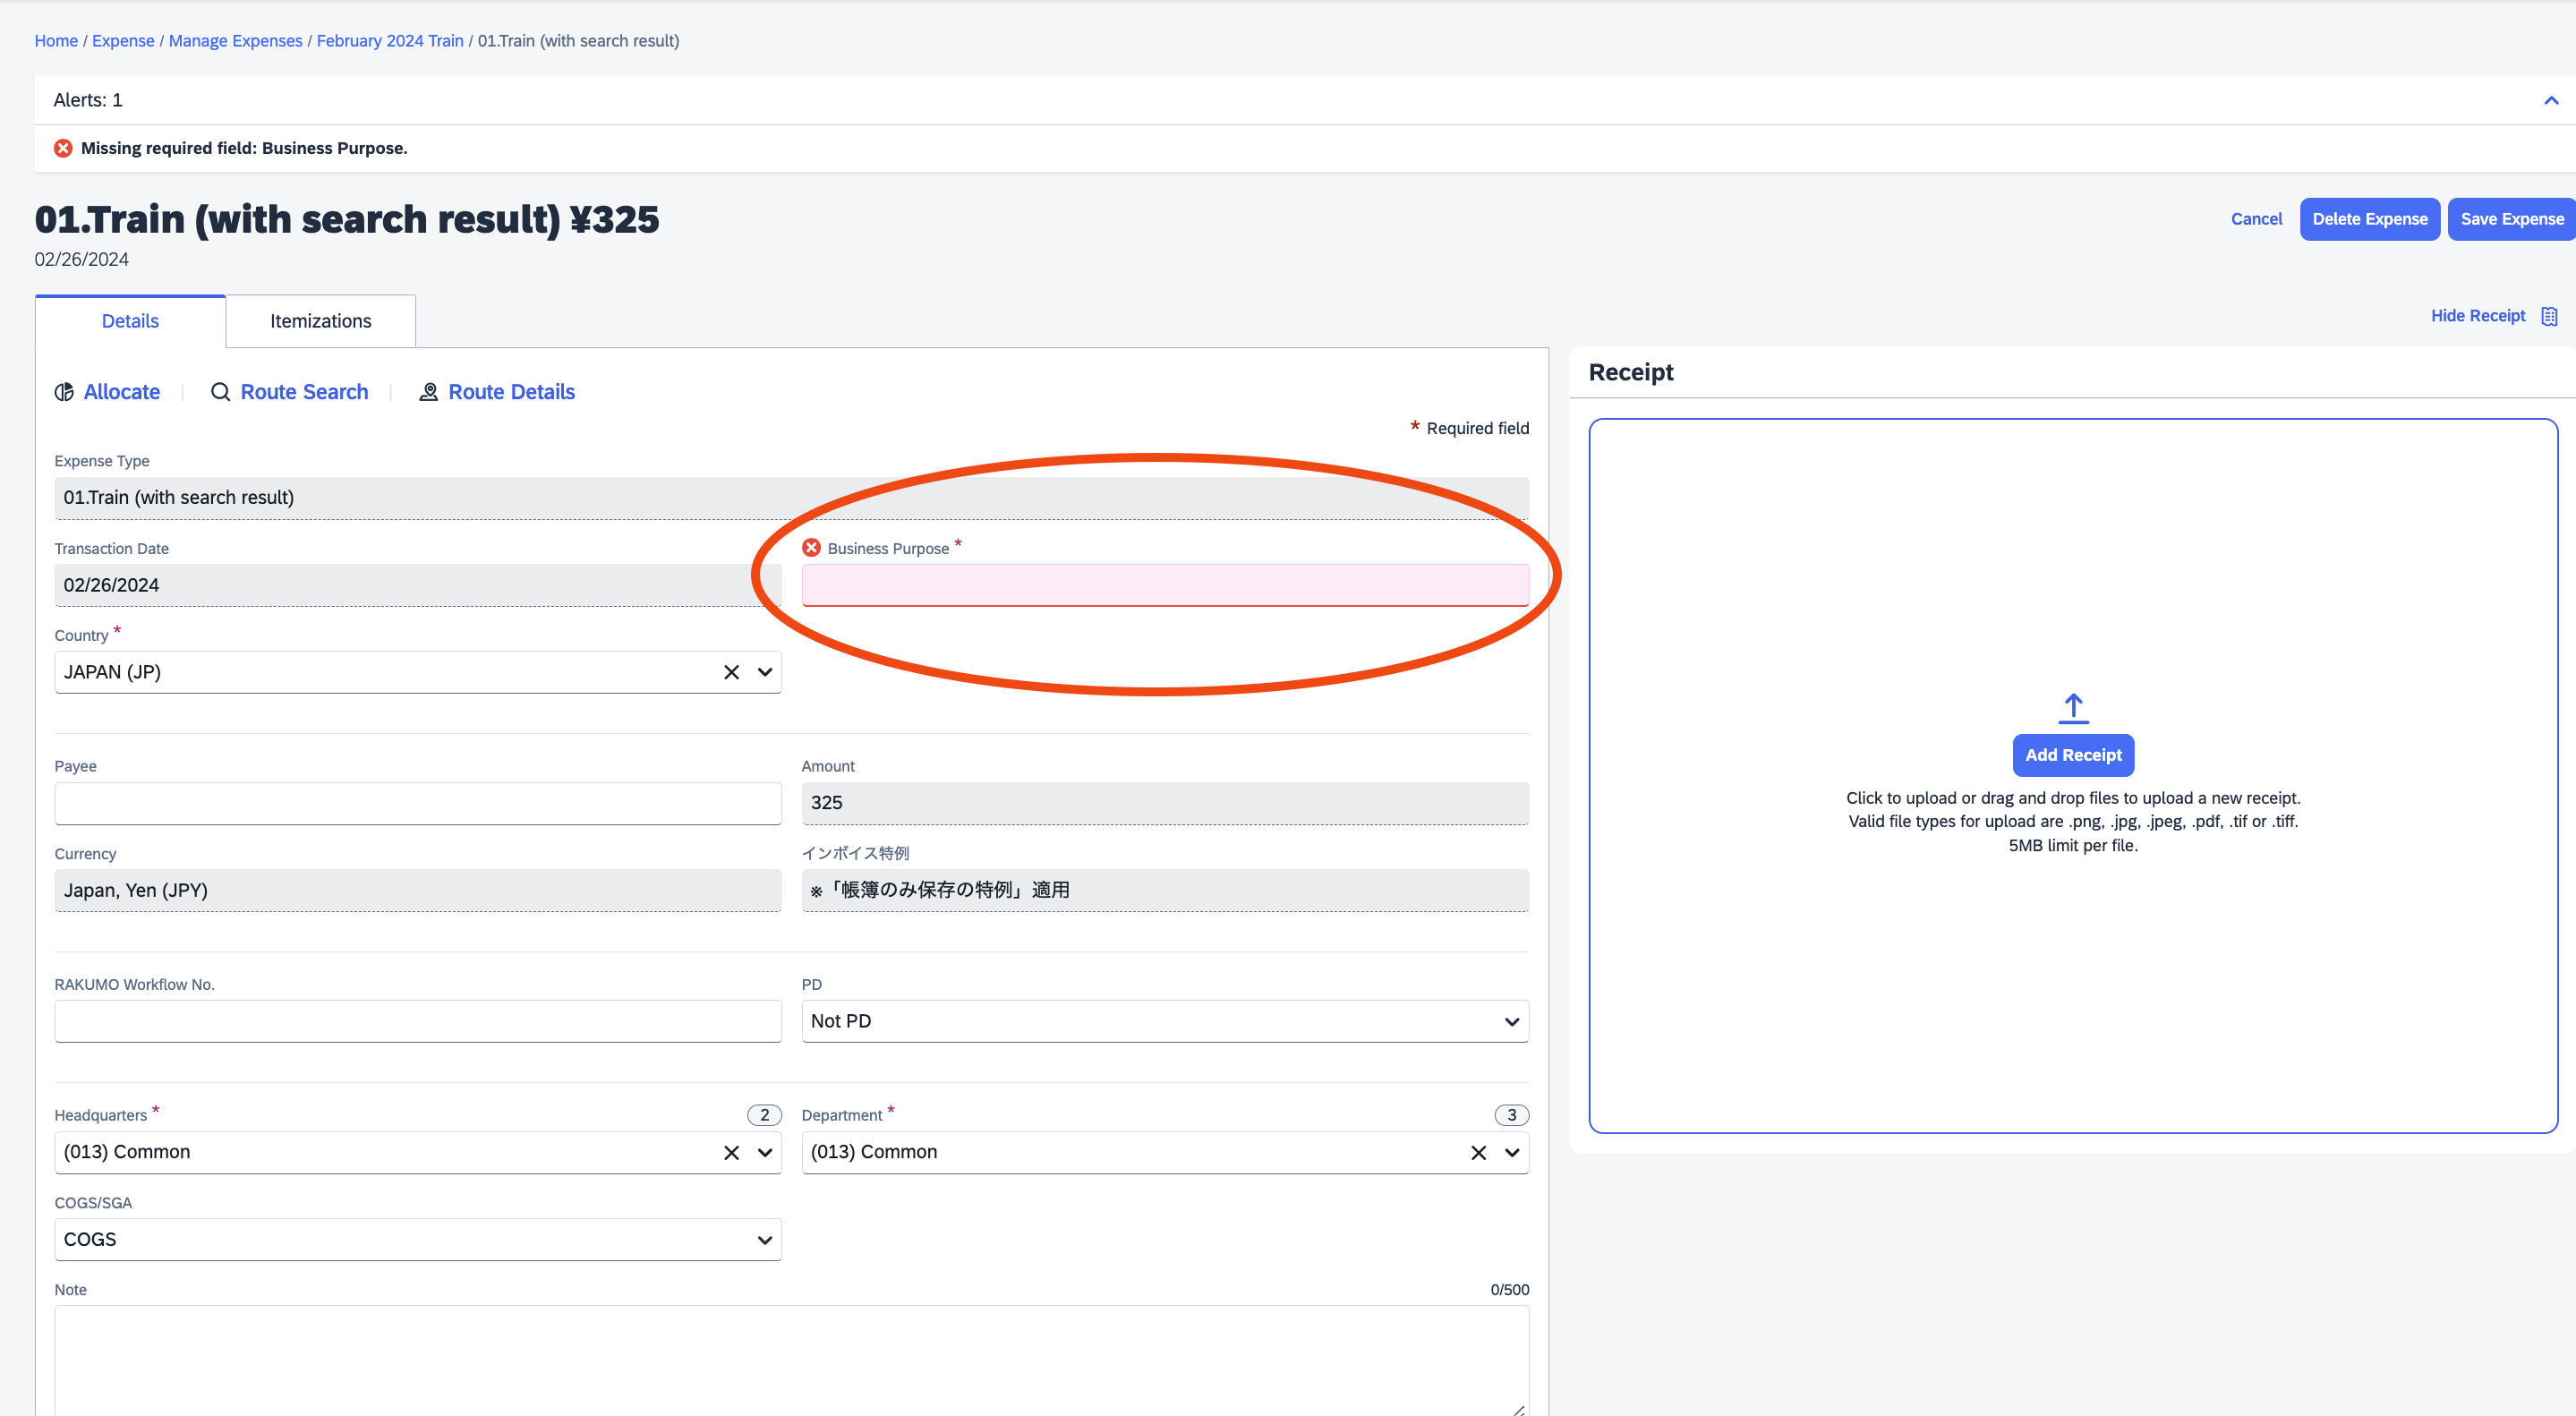Switch to the Itemizations tab
The height and width of the screenshot is (1416, 2576).
point(320,321)
